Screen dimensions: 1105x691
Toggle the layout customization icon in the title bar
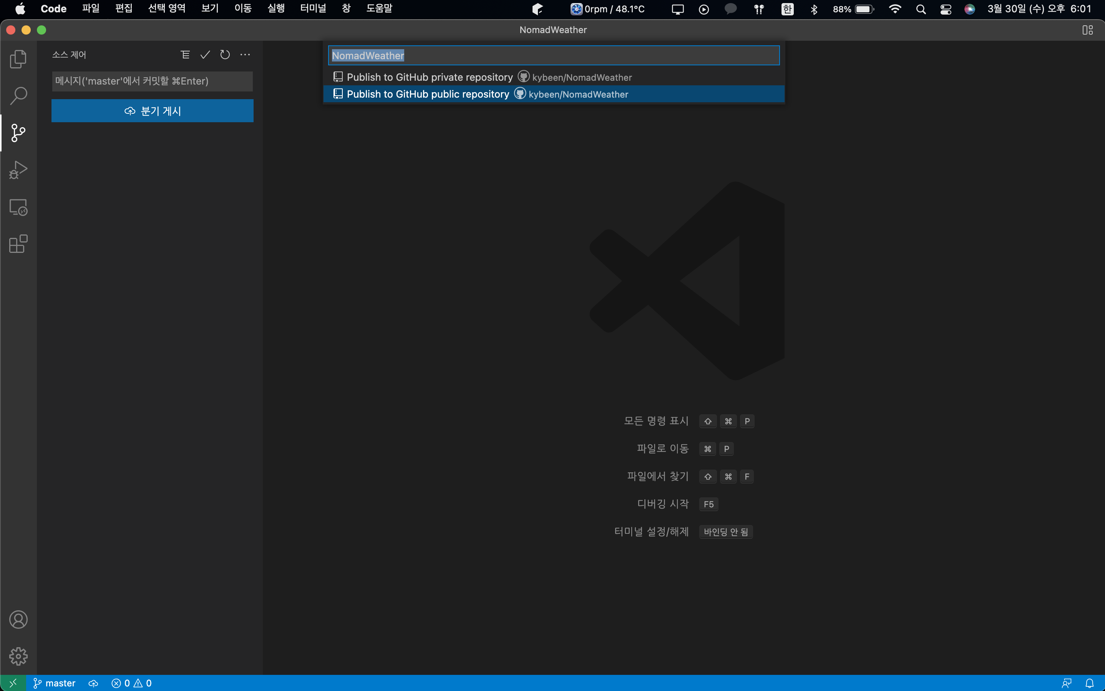pyautogui.click(x=1087, y=30)
